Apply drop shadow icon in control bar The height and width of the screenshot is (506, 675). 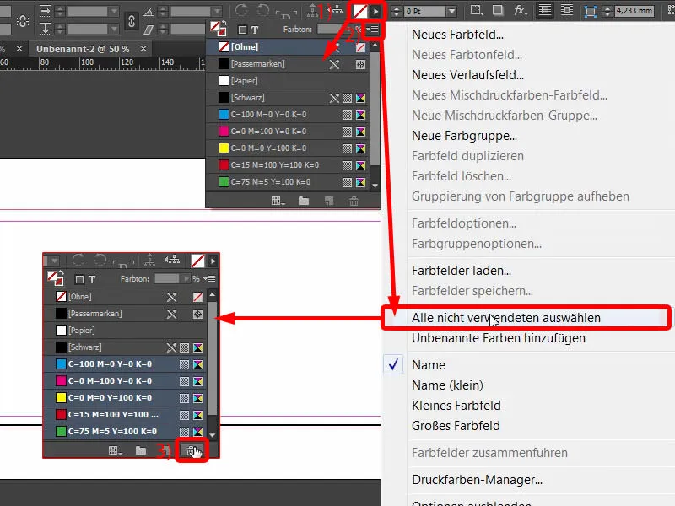click(x=498, y=10)
